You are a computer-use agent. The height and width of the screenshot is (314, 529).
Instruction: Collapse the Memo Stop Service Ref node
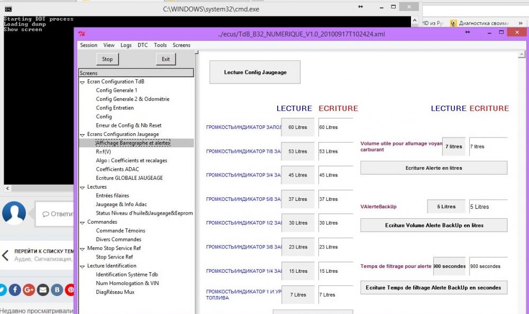83,248
